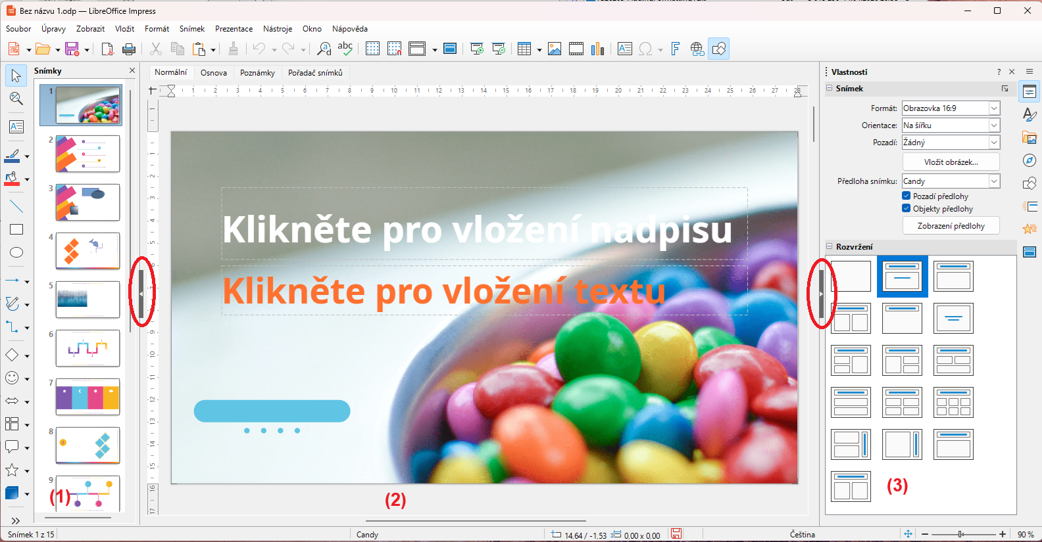Click the Cut scissors icon
This screenshot has width=1042, height=542.
(x=156, y=49)
